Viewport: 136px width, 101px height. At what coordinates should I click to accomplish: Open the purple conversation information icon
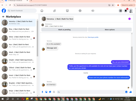[x=129, y=19]
